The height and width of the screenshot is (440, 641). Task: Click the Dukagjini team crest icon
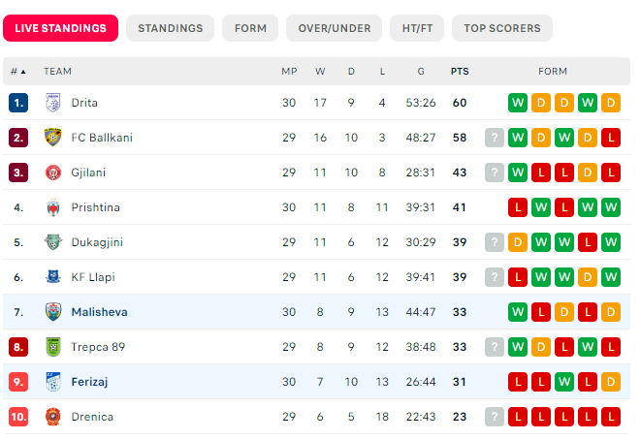[x=53, y=242]
